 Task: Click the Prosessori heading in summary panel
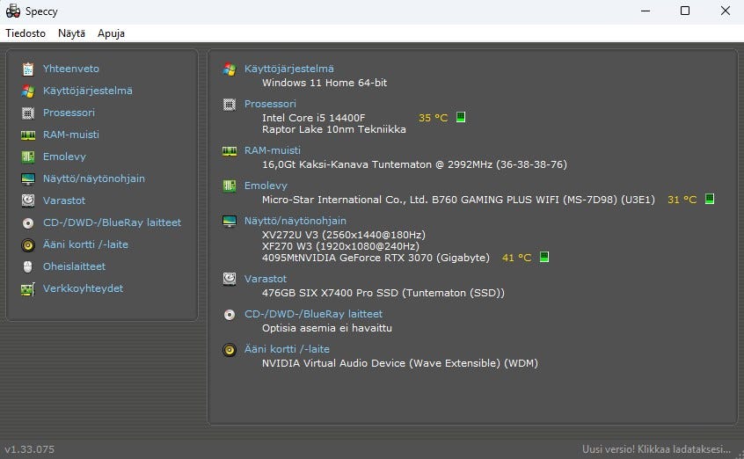tap(270, 104)
